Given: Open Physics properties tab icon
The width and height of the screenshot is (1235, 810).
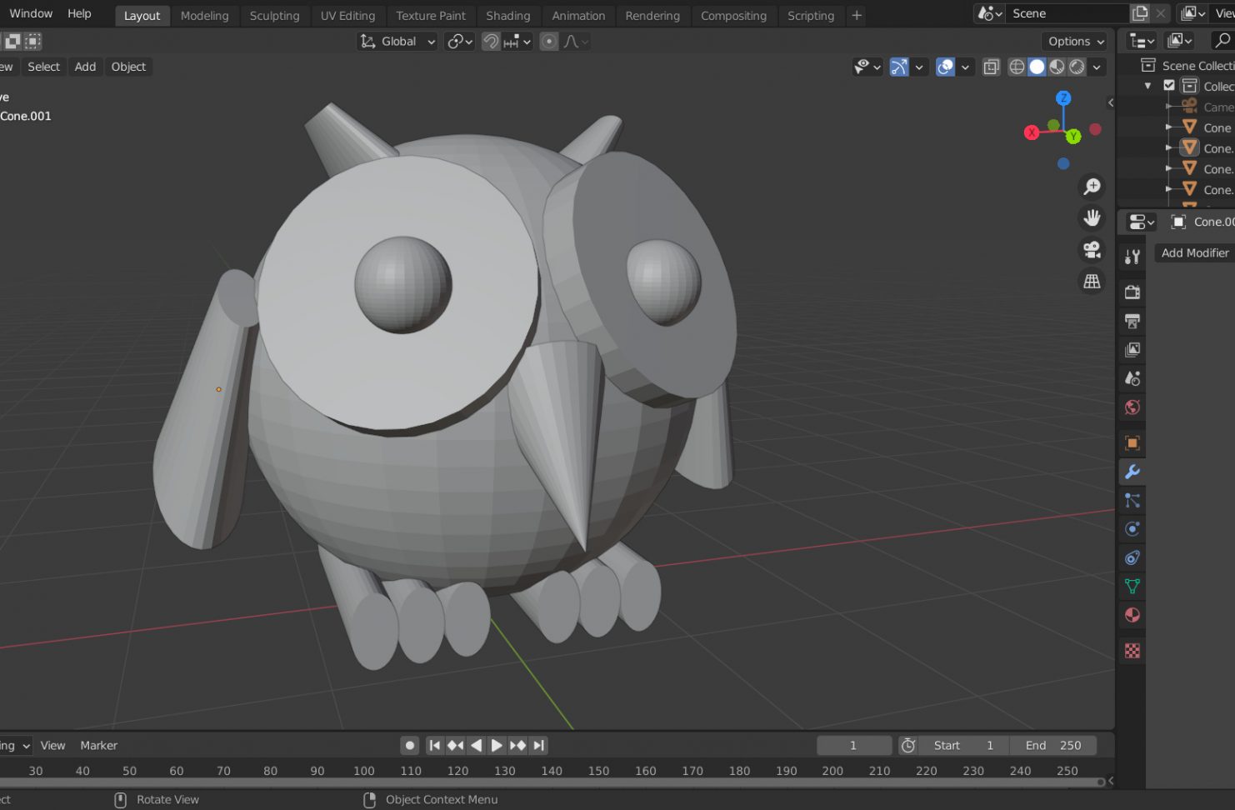Looking at the screenshot, I should (x=1132, y=529).
